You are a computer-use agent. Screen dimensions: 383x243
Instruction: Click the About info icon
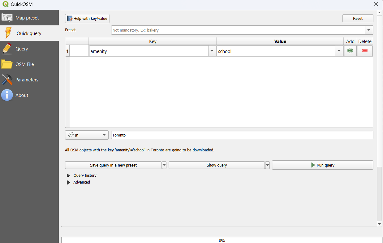point(7,95)
